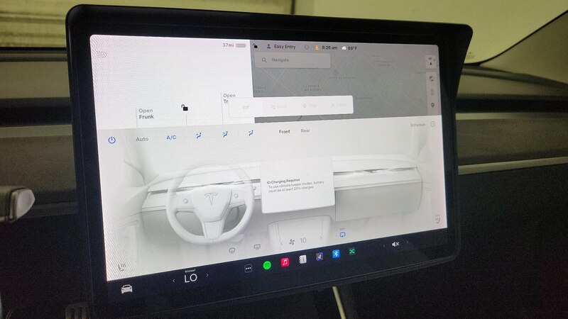This screenshot has height=319, width=568.
Task: Tap the Charging Required notification card
Action: pos(297,186)
